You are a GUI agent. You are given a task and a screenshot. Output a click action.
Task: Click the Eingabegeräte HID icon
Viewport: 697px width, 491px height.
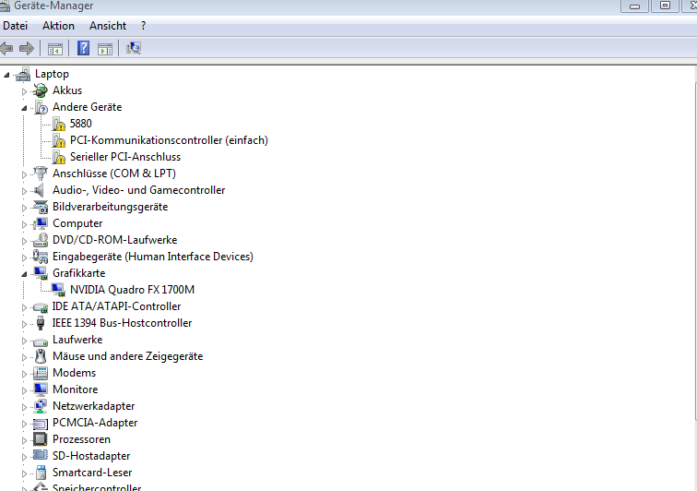pos(41,257)
